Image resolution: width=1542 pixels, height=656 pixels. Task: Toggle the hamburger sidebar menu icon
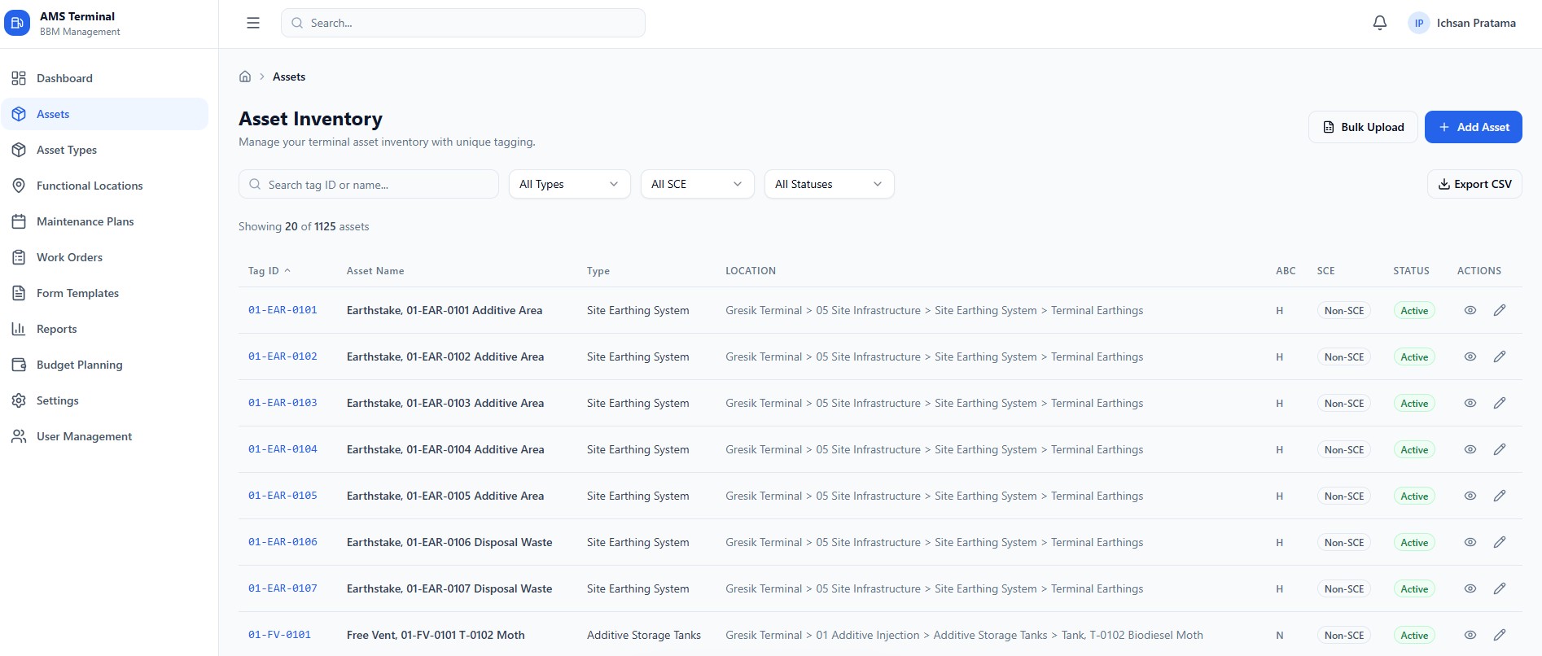point(253,23)
